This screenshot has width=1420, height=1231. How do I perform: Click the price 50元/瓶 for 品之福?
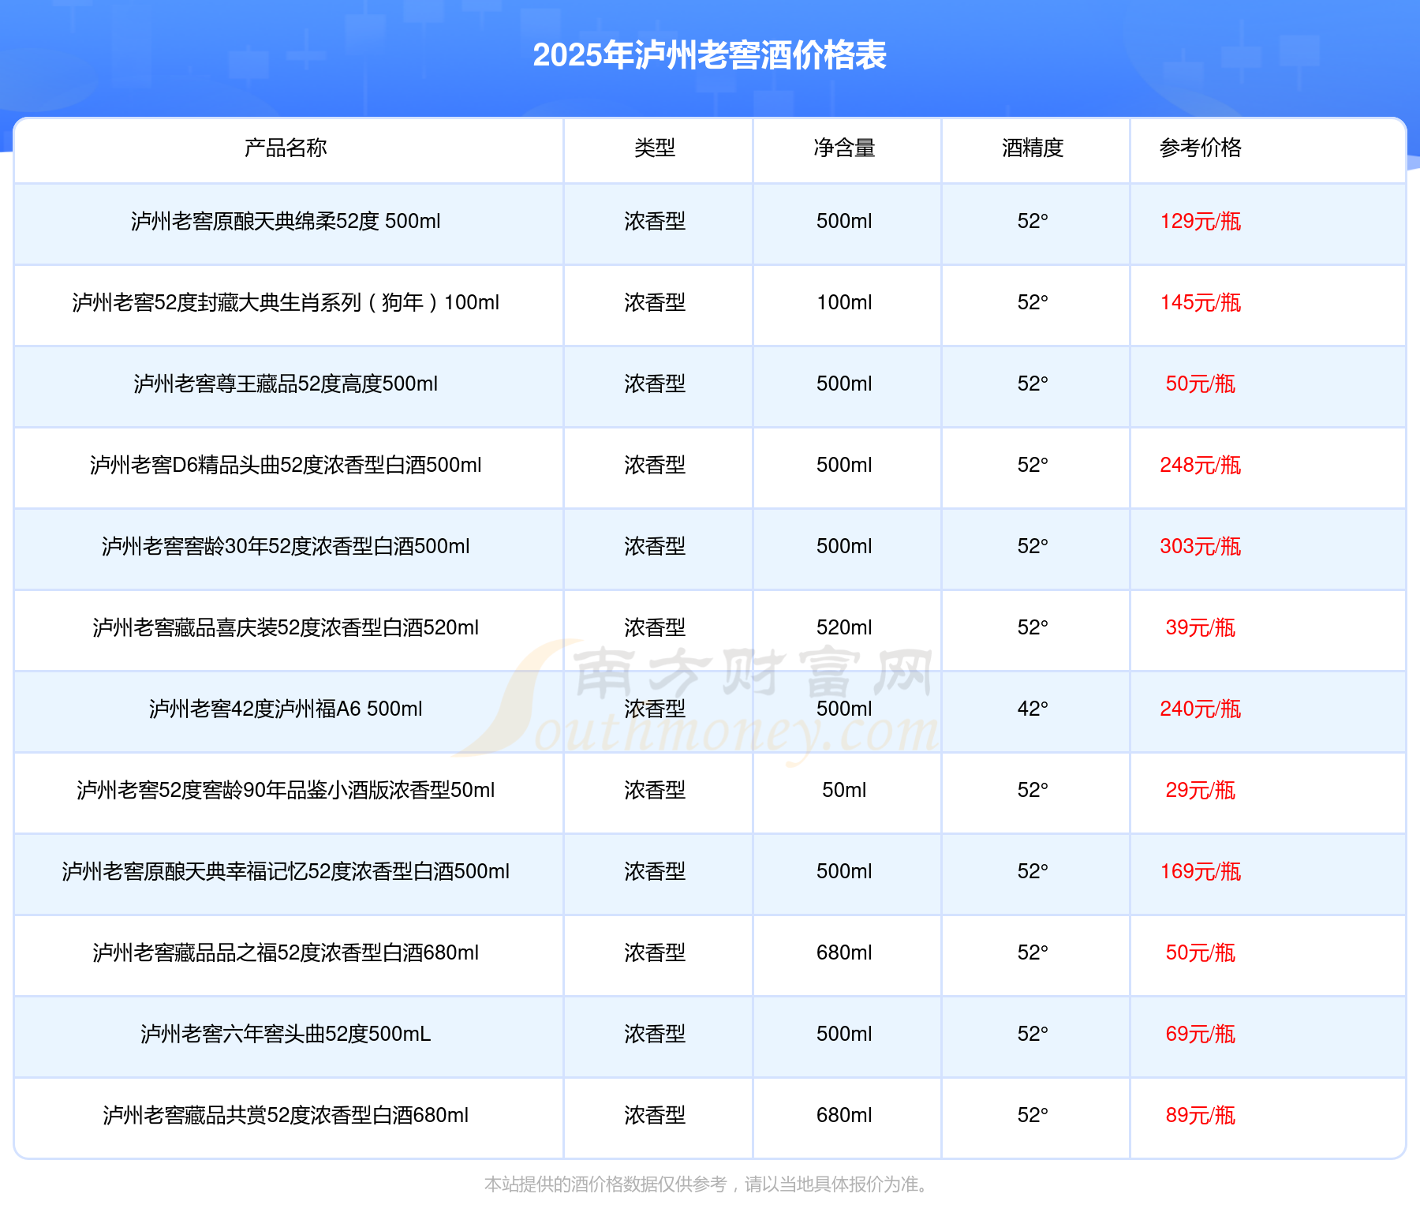(1201, 952)
